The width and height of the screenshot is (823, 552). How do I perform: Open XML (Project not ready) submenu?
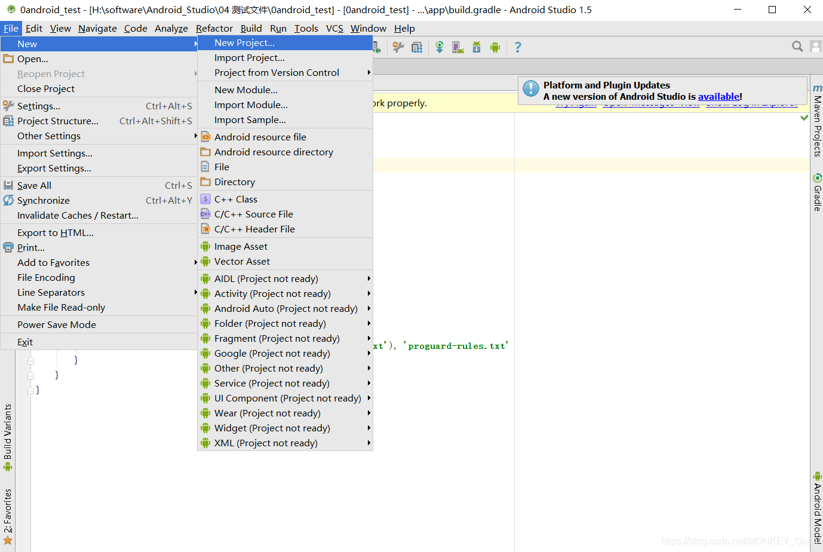(x=285, y=443)
